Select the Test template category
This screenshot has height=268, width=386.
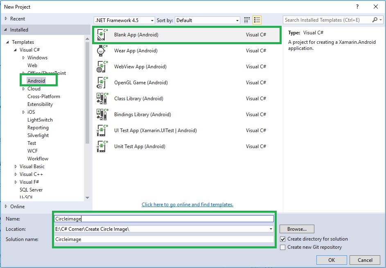pyautogui.click(x=32, y=143)
